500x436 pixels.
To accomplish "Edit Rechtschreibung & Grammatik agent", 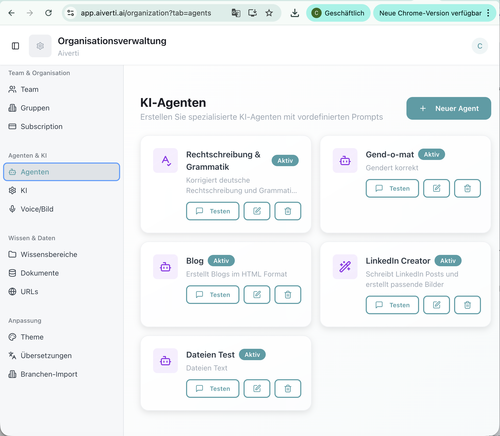I will coord(257,211).
